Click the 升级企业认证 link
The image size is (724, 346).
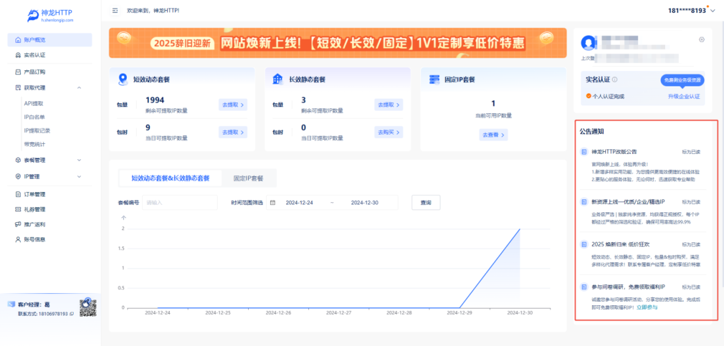tap(684, 96)
